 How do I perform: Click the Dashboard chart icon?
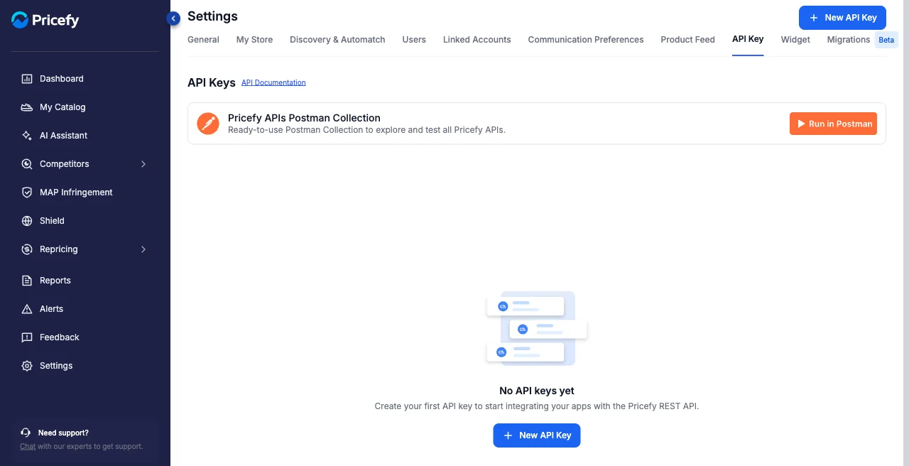27,79
